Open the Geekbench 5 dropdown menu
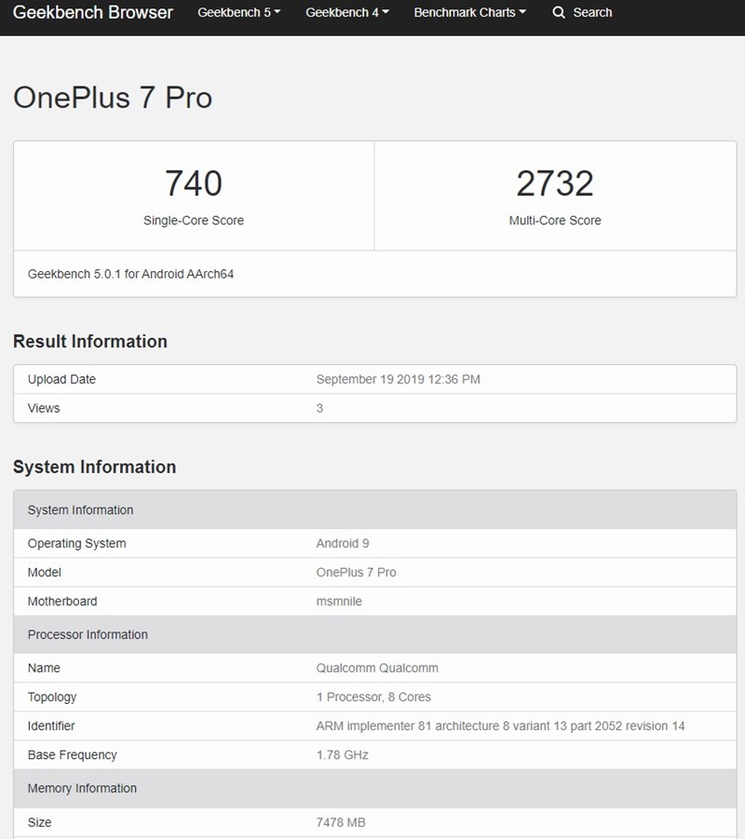This screenshot has height=839, width=745. [238, 12]
